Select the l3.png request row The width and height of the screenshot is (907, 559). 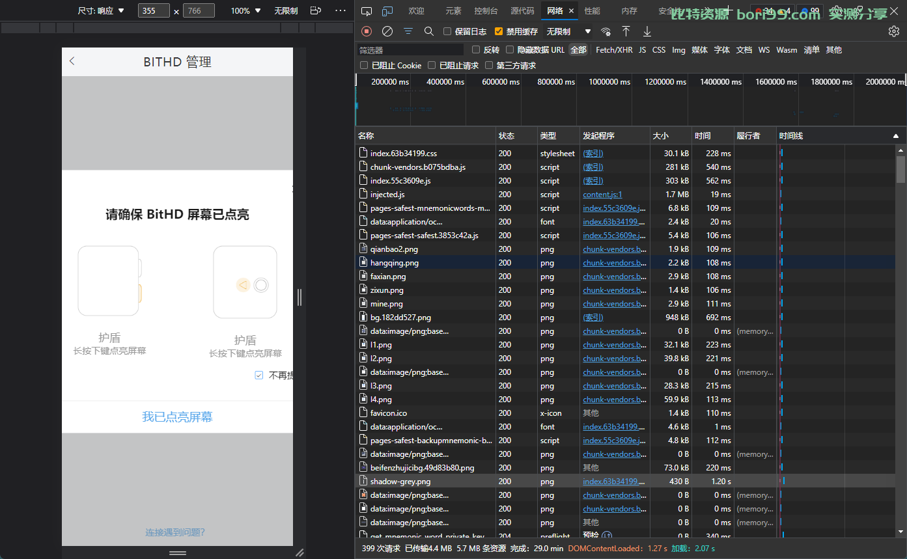(625, 386)
